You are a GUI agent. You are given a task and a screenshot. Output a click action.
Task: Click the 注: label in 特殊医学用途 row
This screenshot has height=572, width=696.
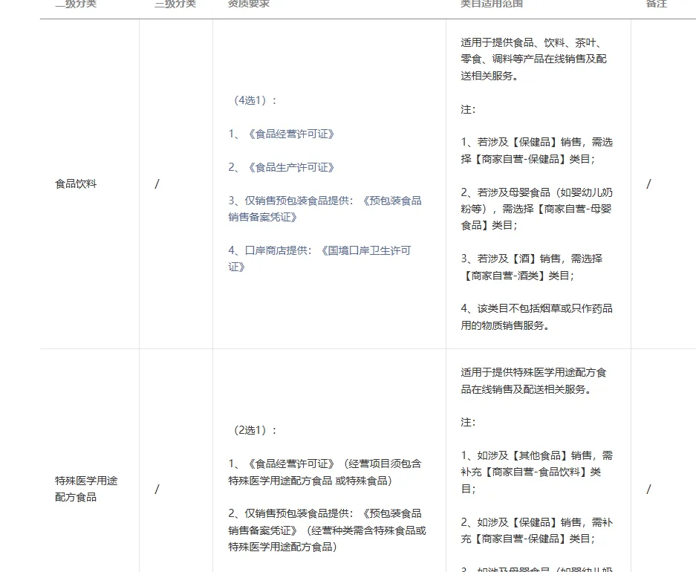tap(468, 422)
